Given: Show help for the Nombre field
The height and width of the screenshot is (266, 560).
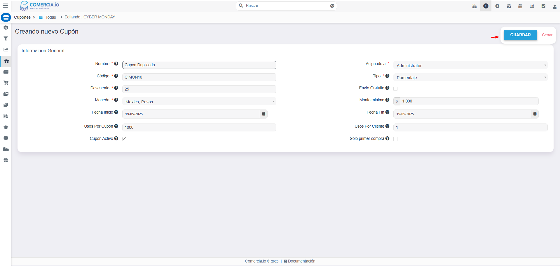Looking at the screenshot, I should 116,64.
